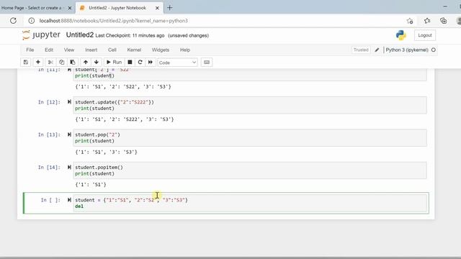Run the selected cell
Screen dimensions: 461x259
click(x=114, y=63)
